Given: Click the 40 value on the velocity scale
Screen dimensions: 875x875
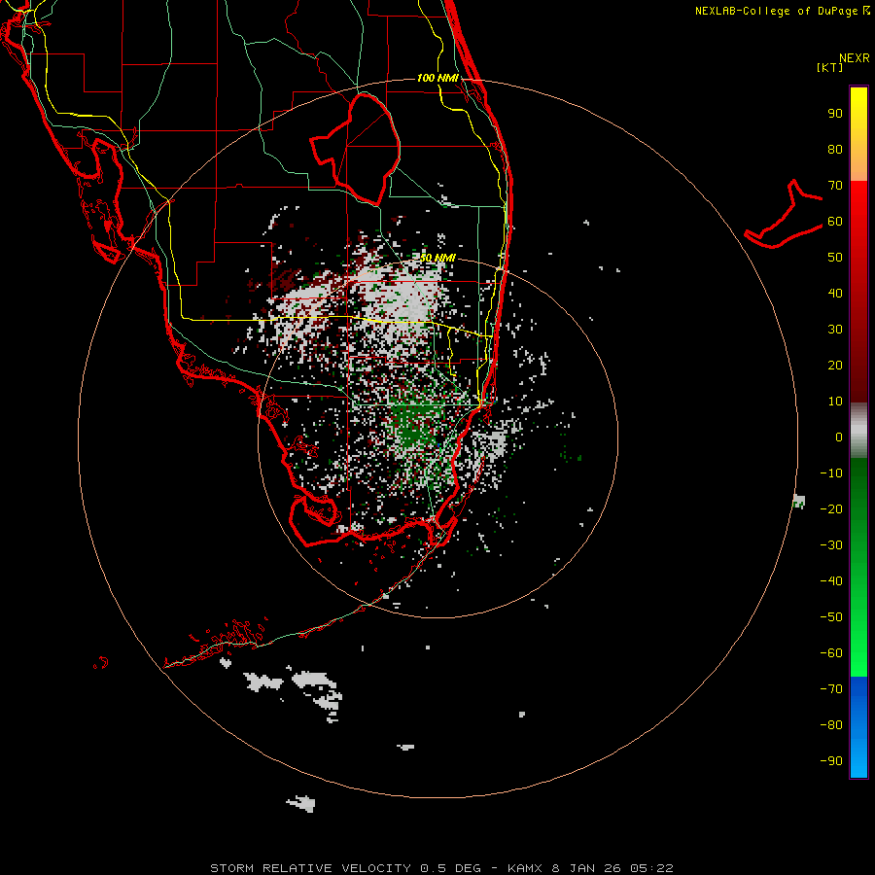Looking at the screenshot, I should click(x=835, y=293).
